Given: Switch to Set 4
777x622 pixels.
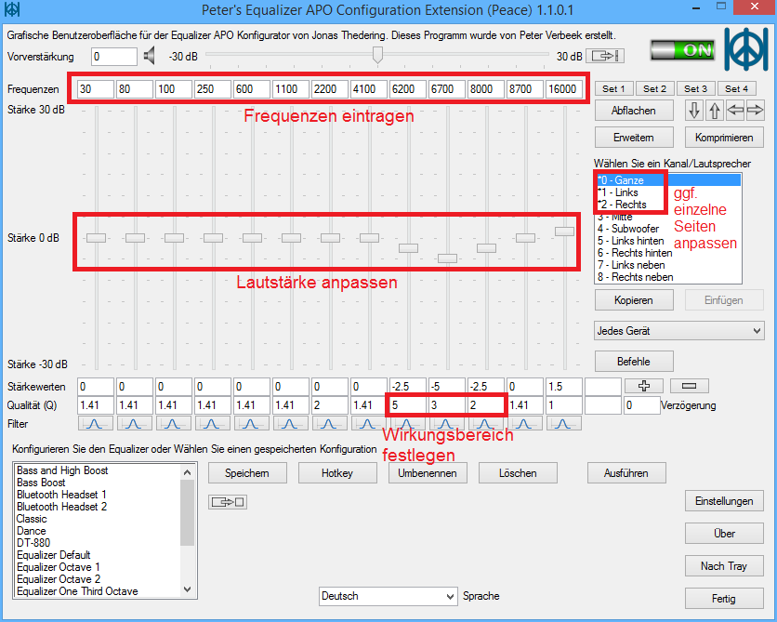Looking at the screenshot, I should 736,88.
